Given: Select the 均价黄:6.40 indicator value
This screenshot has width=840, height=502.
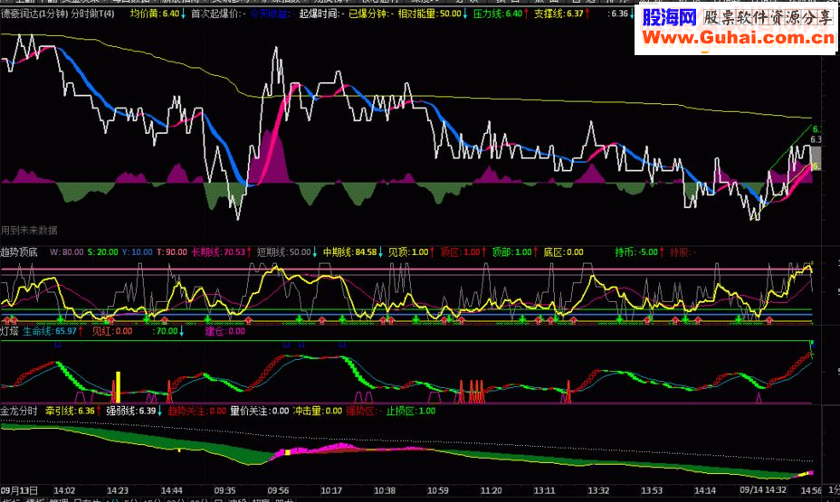Looking at the screenshot, I should (154, 14).
